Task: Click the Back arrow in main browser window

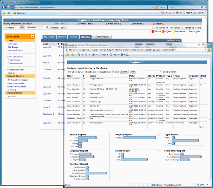Action: 4,7
